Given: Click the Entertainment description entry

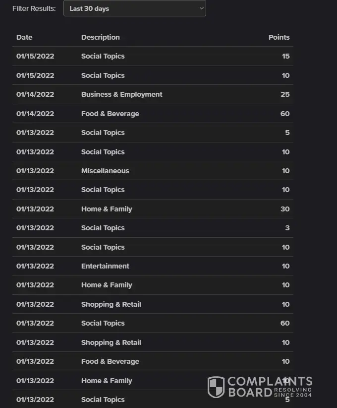Looking at the screenshot, I should (x=105, y=266).
